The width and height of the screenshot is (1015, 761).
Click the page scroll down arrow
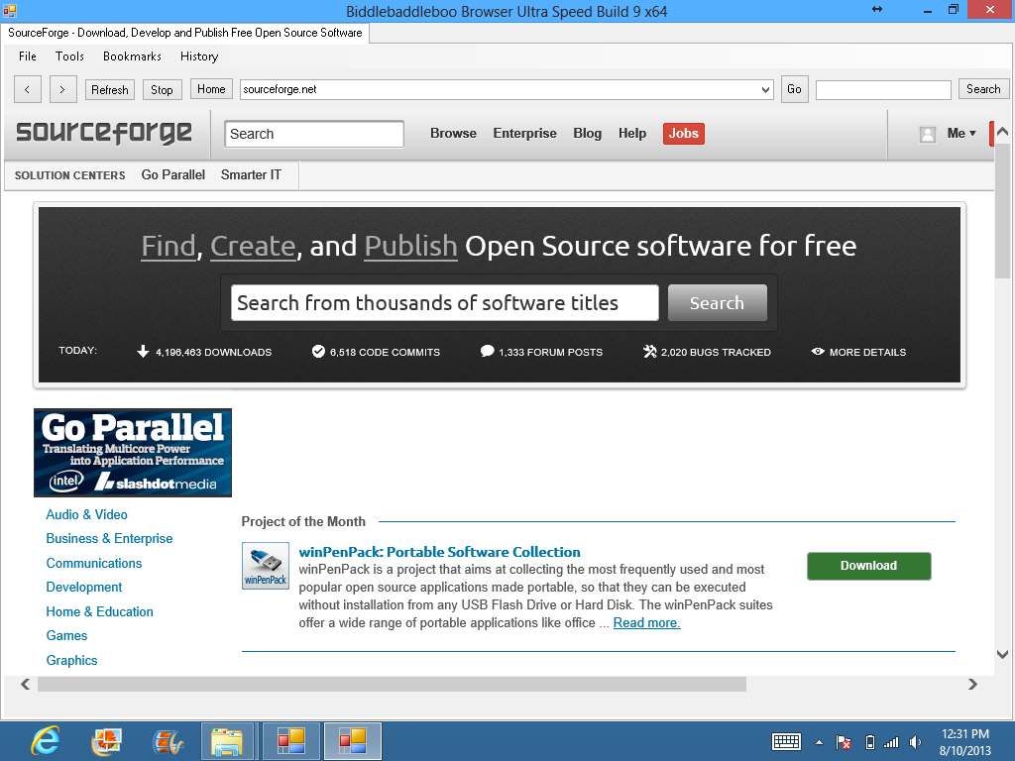(1003, 654)
